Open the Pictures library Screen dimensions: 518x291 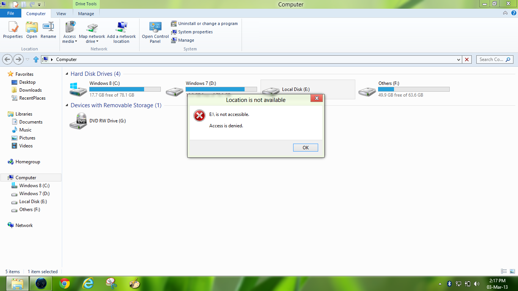pos(27,138)
